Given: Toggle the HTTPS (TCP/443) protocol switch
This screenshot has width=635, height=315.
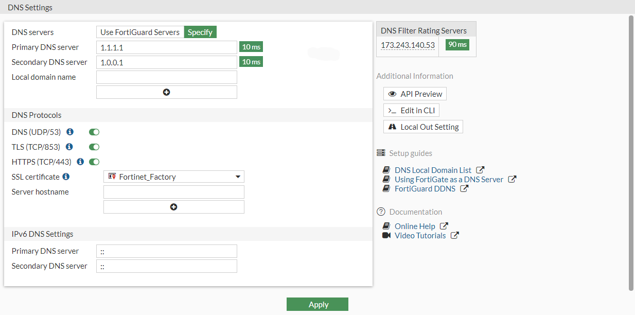Looking at the screenshot, I should pyautogui.click(x=94, y=162).
